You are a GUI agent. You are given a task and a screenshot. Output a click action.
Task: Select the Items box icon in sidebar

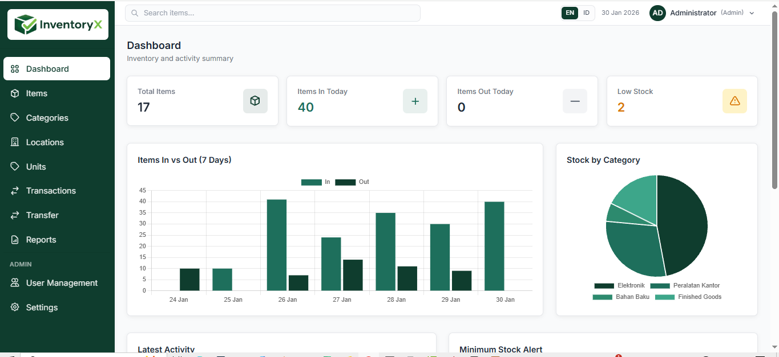click(x=14, y=93)
